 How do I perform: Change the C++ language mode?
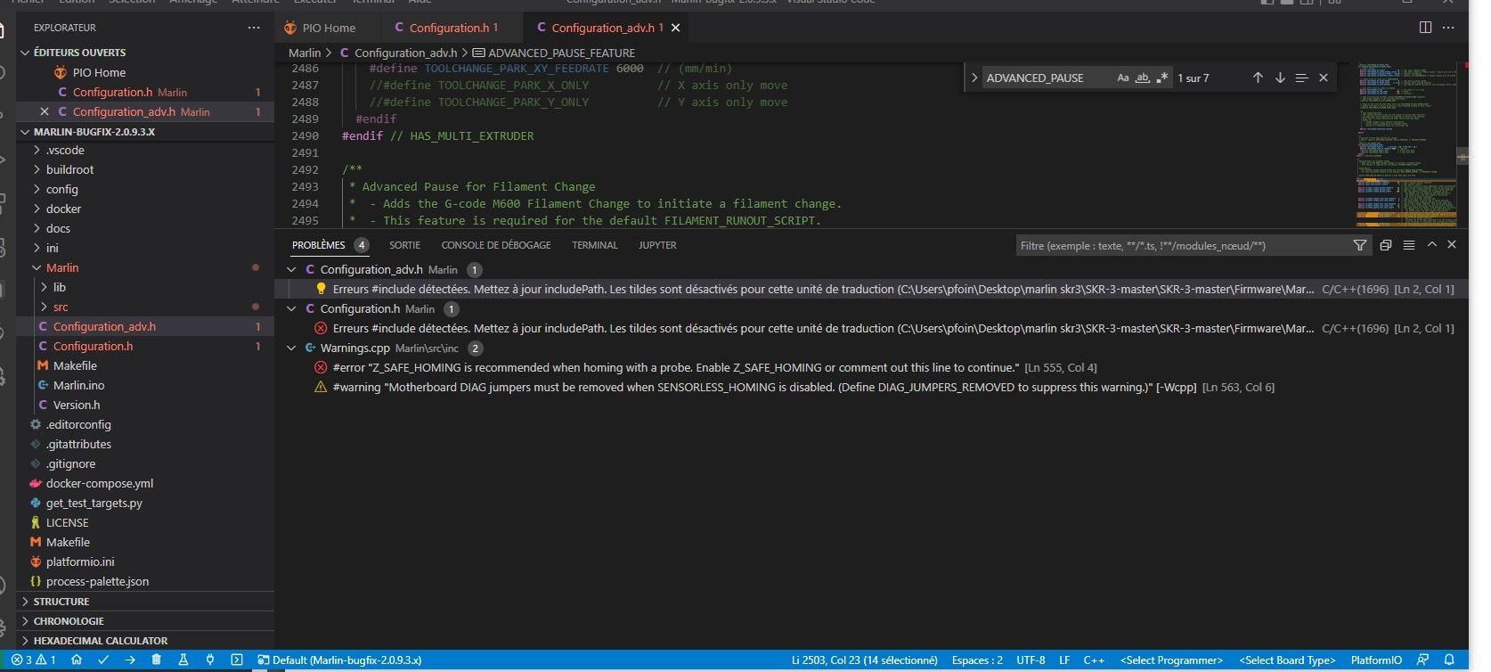(x=1094, y=660)
